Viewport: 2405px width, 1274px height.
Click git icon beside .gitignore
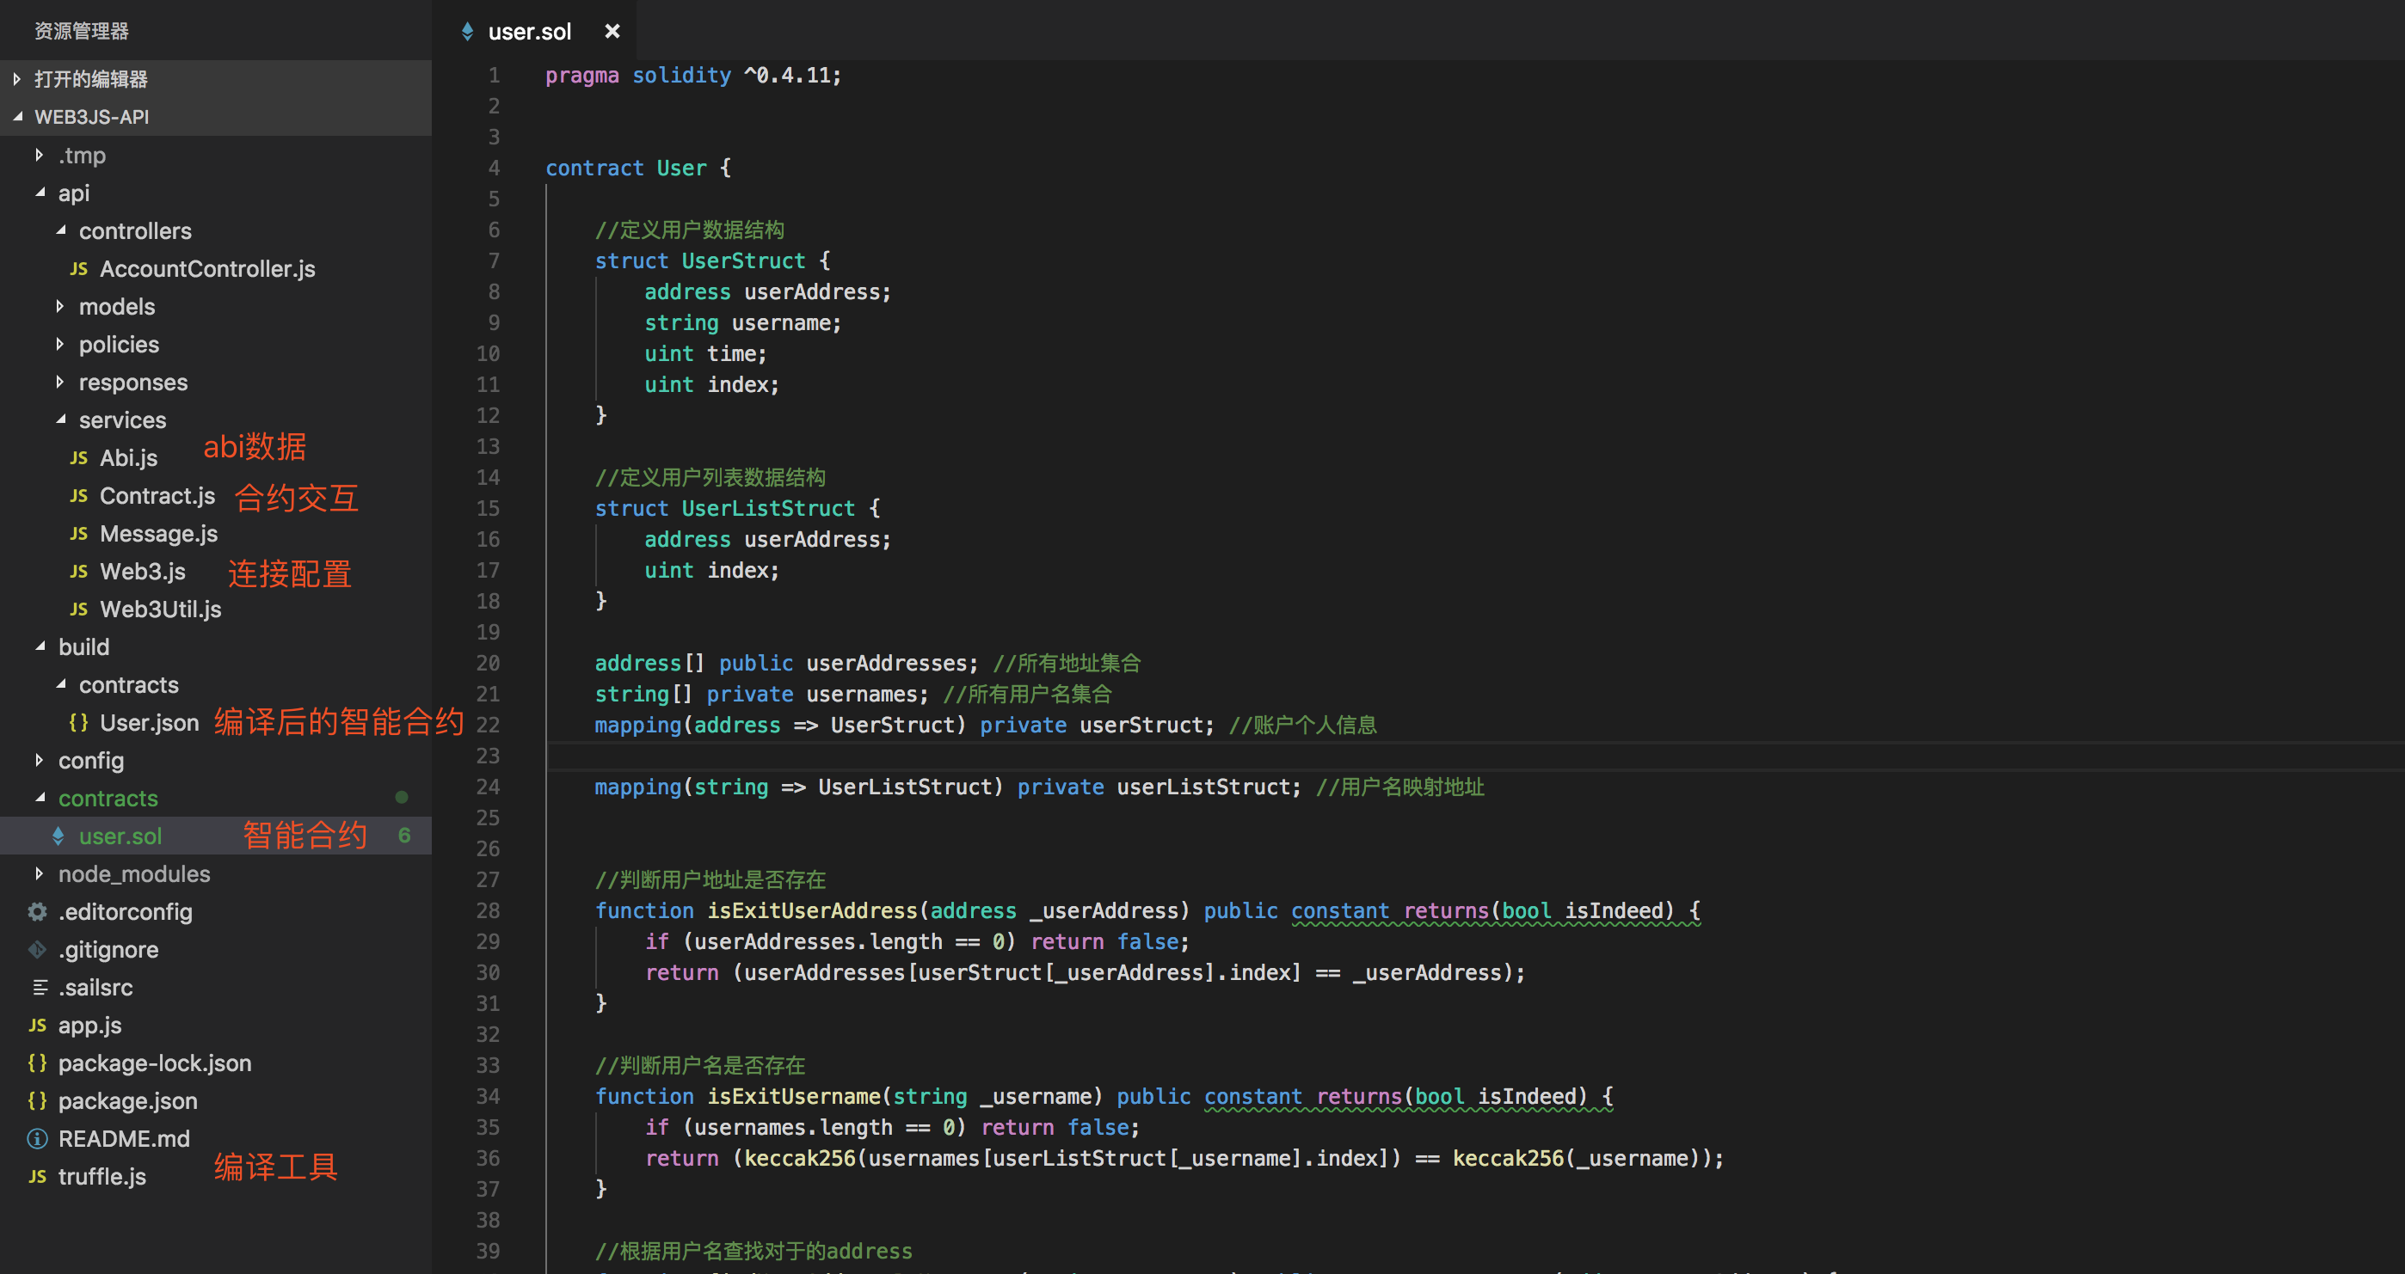pos(37,949)
